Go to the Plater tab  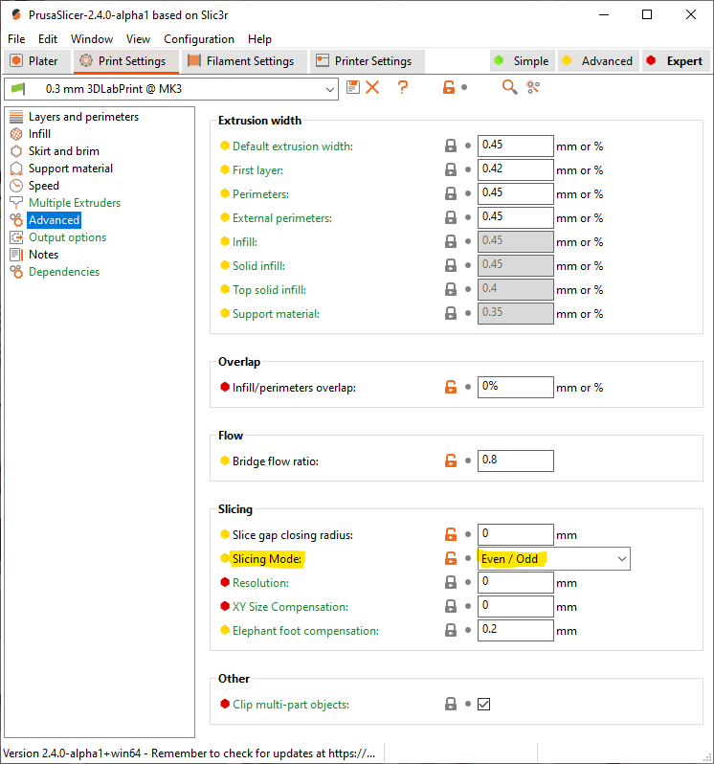pos(34,61)
